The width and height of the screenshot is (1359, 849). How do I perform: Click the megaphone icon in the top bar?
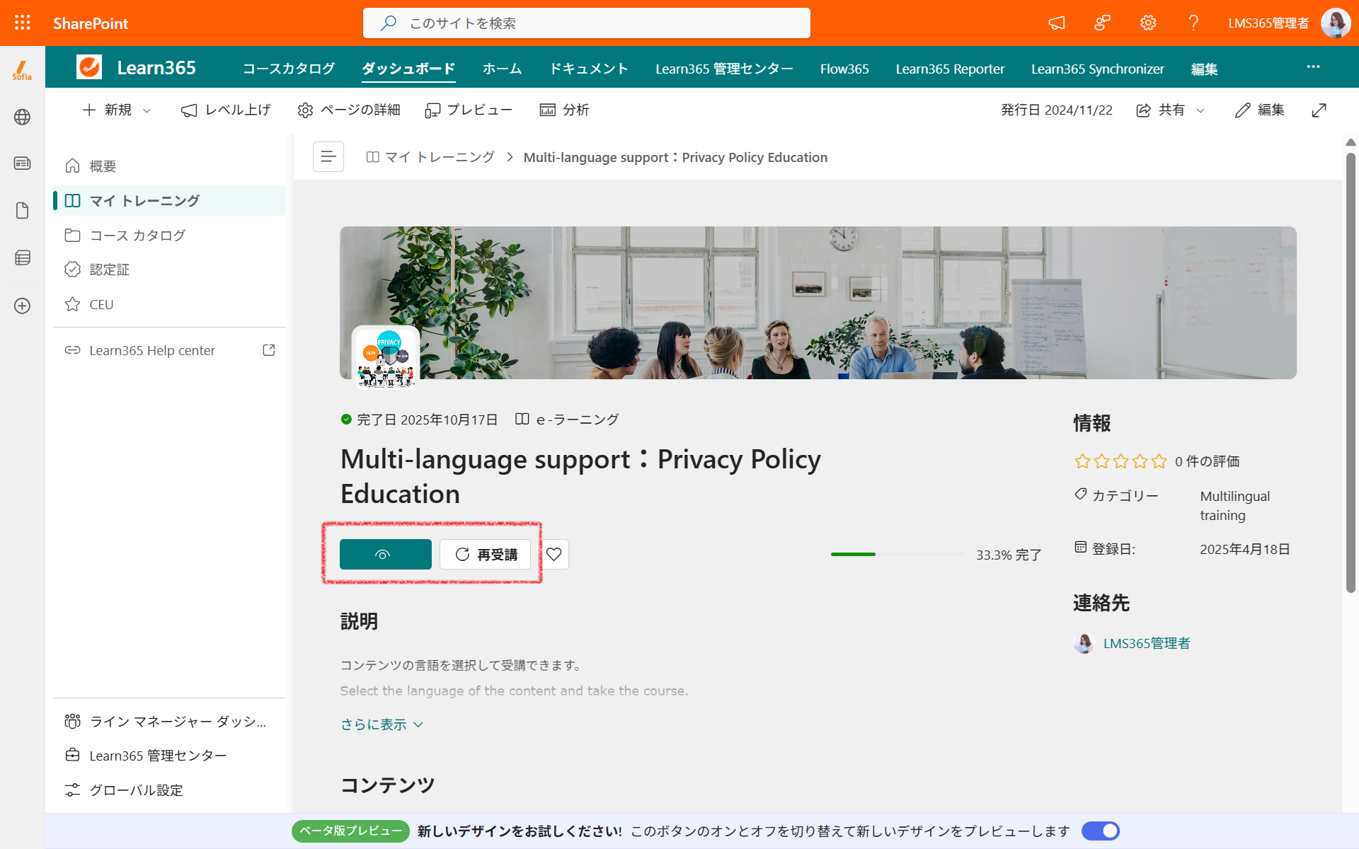1057,23
